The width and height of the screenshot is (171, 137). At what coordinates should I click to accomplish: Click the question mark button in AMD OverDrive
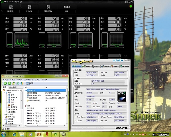pyautogui.click(x=127, y=2)
